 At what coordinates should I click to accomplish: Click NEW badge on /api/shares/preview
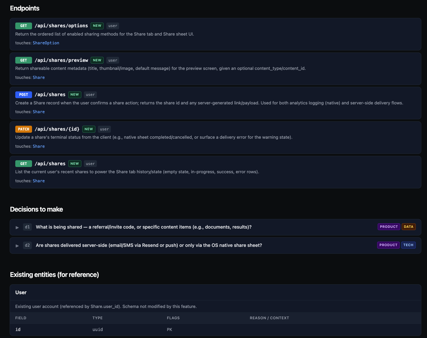click(x=97, y=60)
